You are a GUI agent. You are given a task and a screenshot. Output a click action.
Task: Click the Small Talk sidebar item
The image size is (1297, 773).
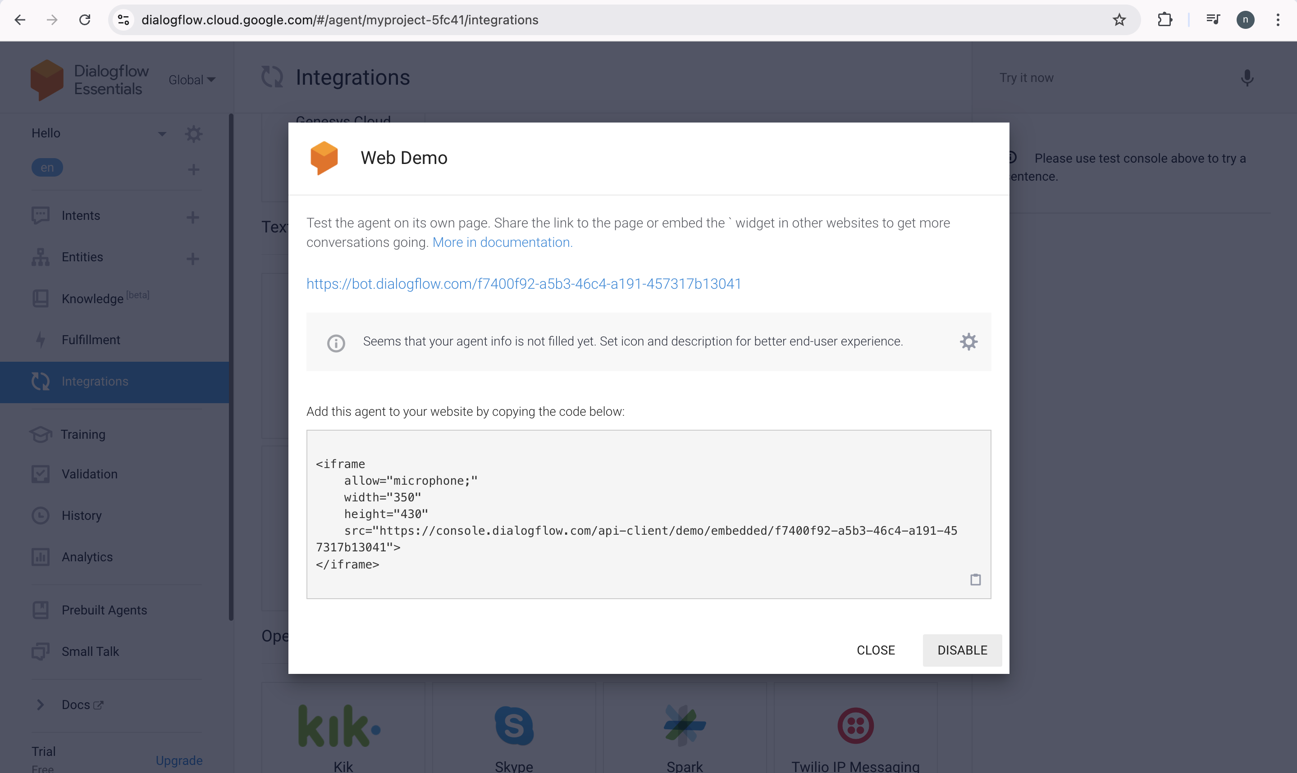(x=90, y=651)
